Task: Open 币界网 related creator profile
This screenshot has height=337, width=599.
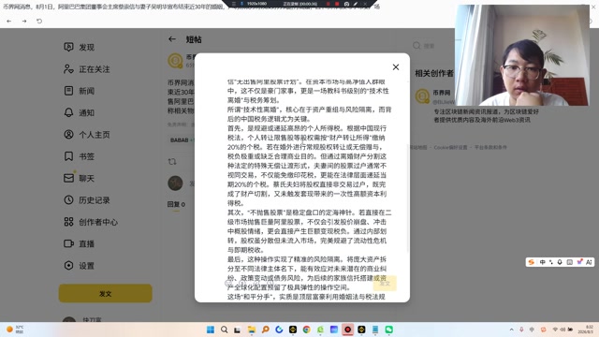Action: (x=442, y=93)
